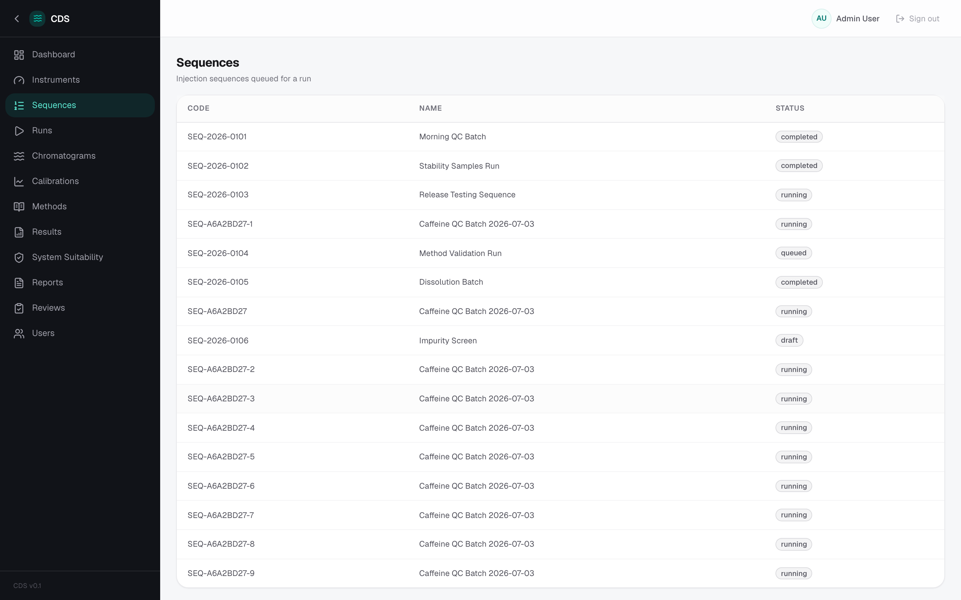Click the CODE column header
Screen dimensions: 961x600
(x=198, y=108)
